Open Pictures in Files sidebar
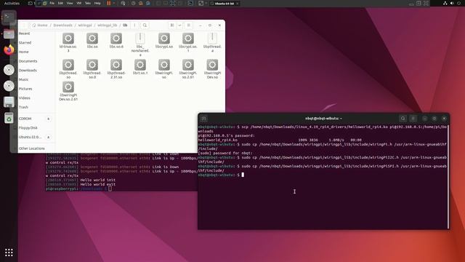Viewport: 465px width, 262px height. tap(25, 89)
